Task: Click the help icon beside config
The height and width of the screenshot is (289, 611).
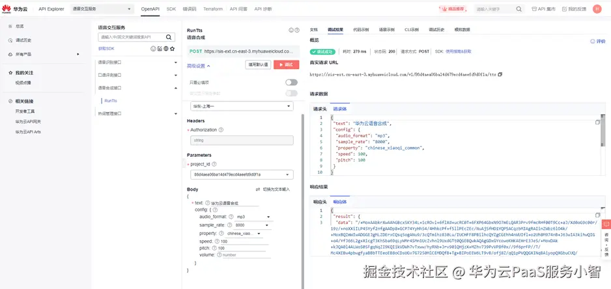Action: pyautogui.click(x=215, y=210)
